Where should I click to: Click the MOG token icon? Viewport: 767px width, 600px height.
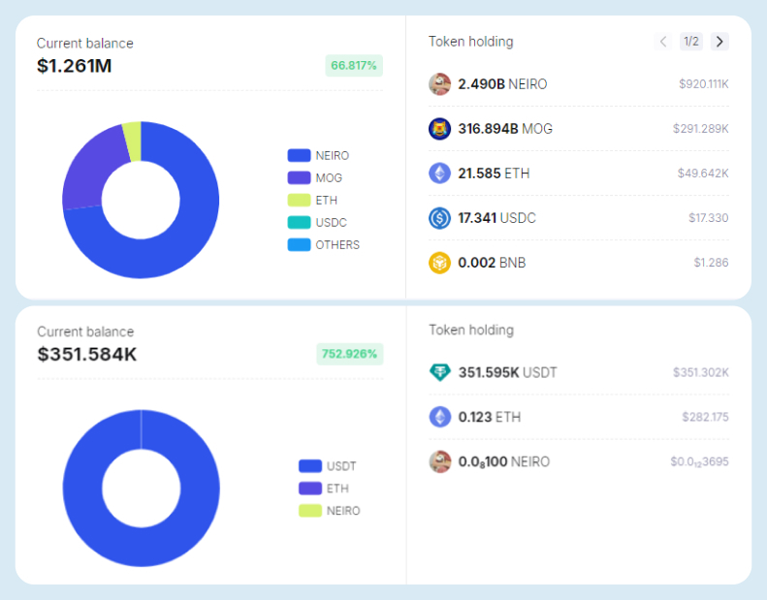pos(439,129)
